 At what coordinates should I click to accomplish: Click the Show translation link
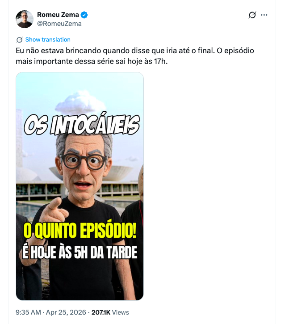click(x=48, y=39)
